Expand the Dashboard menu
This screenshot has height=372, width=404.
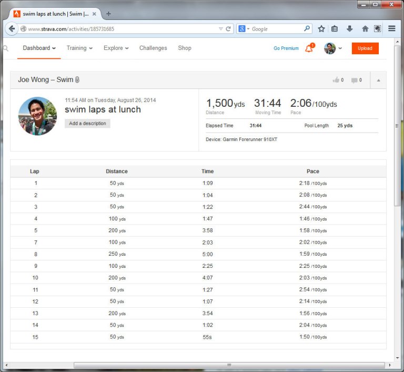click(39, 48)
